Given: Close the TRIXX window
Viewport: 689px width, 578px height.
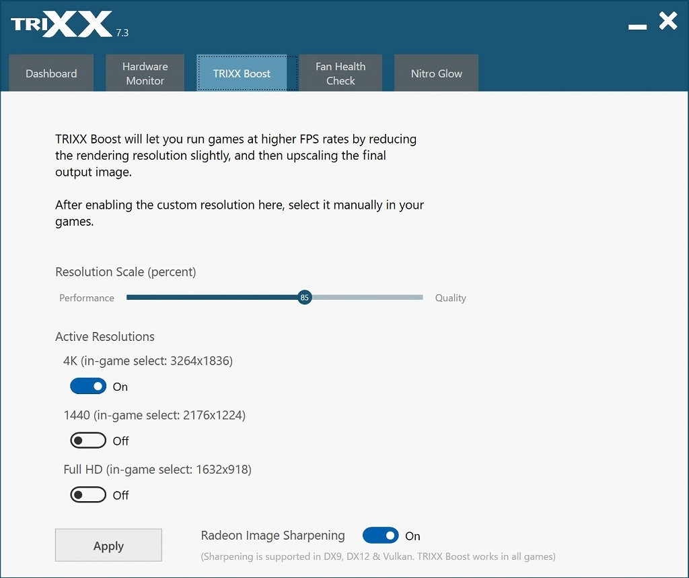Looking at the screenshot, I should point(668,21).
